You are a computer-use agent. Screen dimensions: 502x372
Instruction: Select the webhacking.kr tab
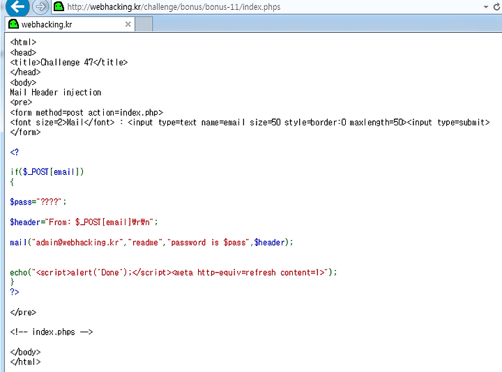[x=70, y=24]
